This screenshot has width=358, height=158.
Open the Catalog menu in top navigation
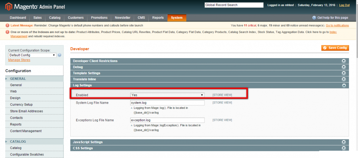(55, 18)
